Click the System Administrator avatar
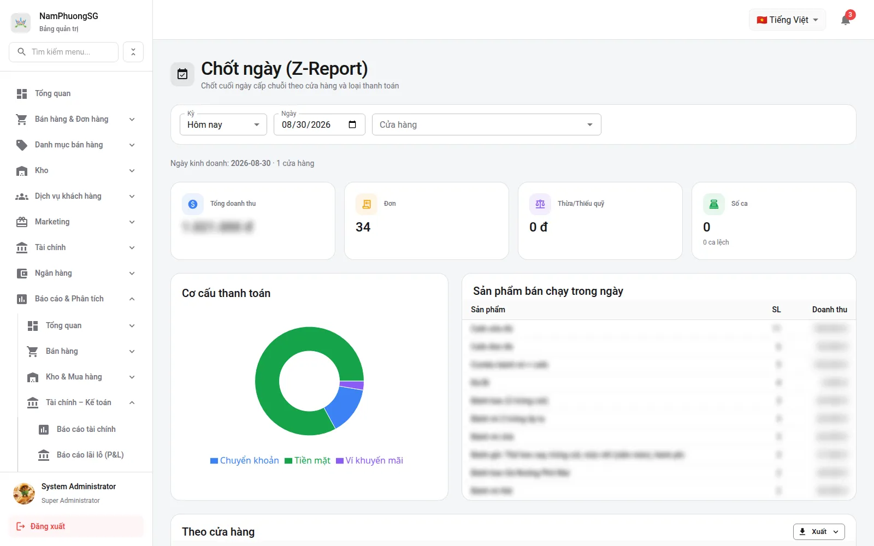The image size is (874, 546). [x=24, y=493]
